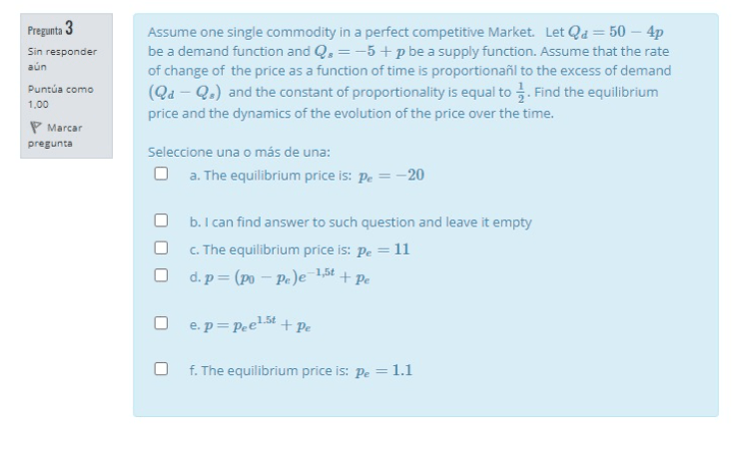Click the "Puntúa como 1,00" grade text
This screenshot has width=736, height=452.
coord(62,96)
